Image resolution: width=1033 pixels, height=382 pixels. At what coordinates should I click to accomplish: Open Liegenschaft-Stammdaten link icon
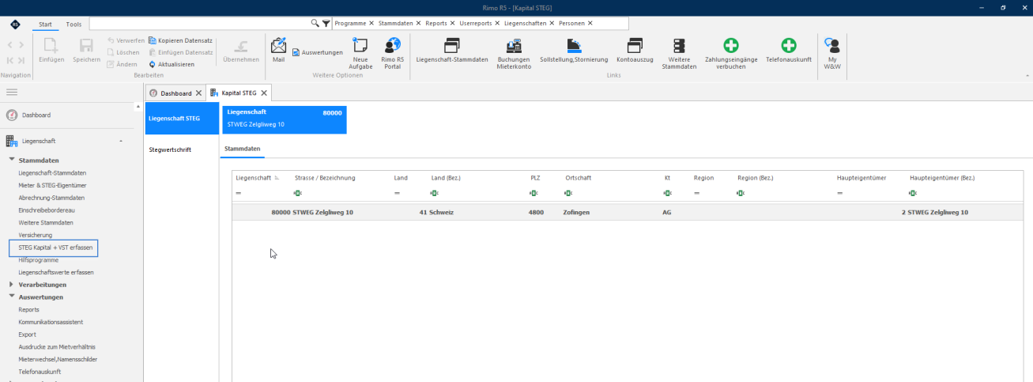(451, 45)
